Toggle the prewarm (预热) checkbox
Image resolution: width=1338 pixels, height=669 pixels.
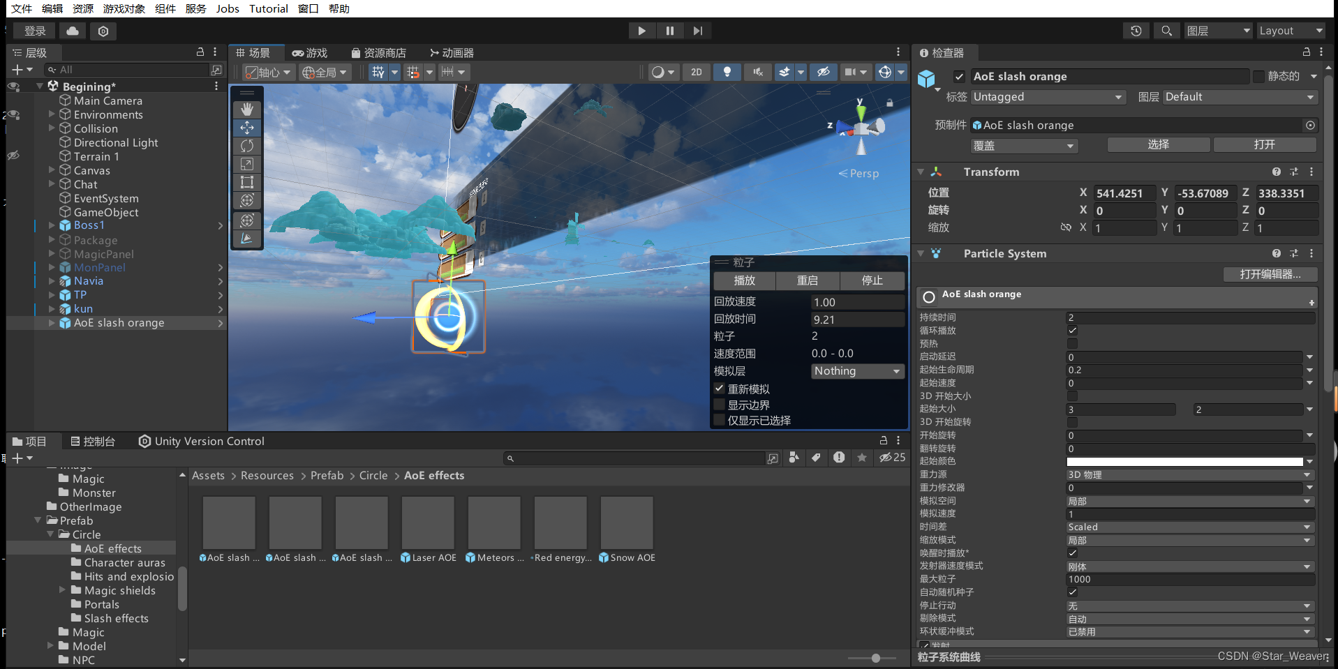pos(1073,344)
